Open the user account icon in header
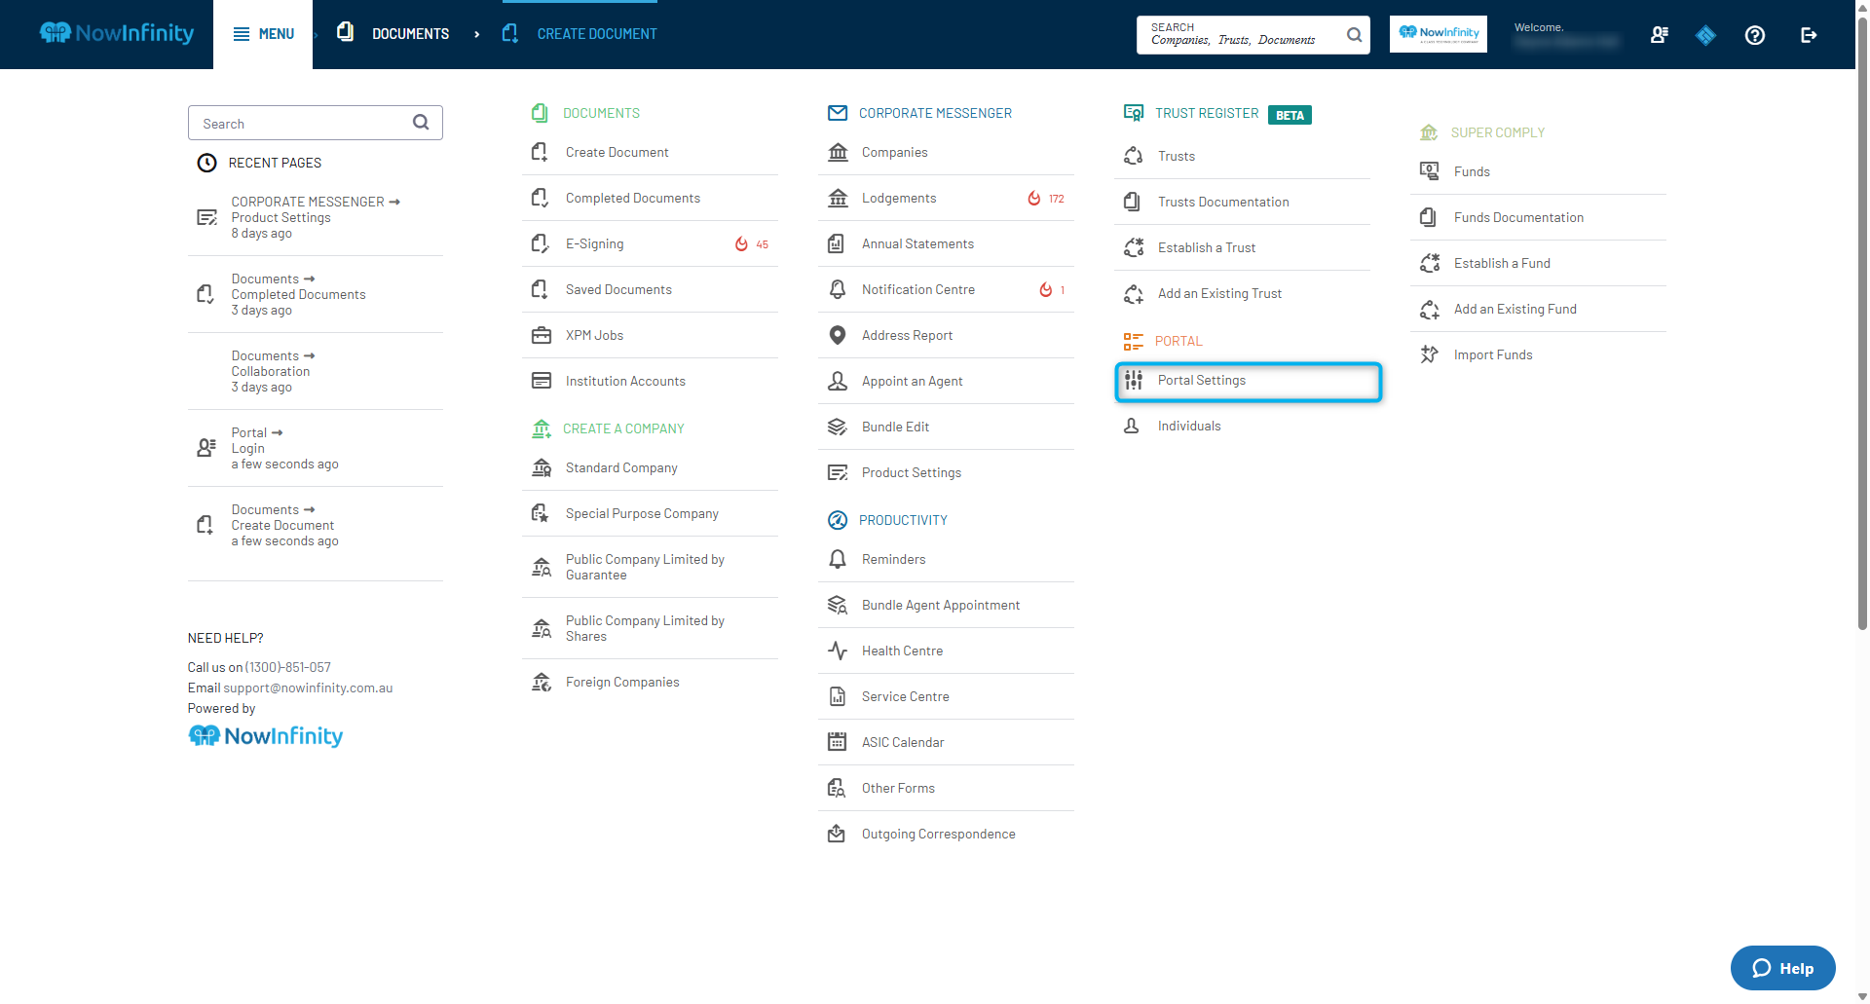Image resolution: width=1870 pixels, height=1004 pixels. [1660, 35]
